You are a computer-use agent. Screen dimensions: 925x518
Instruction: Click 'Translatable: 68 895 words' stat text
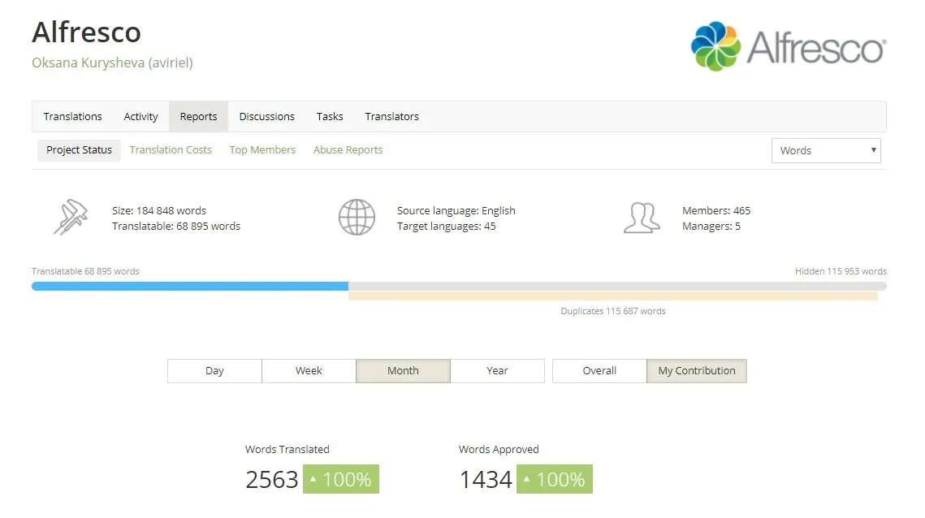pos(176,226)
